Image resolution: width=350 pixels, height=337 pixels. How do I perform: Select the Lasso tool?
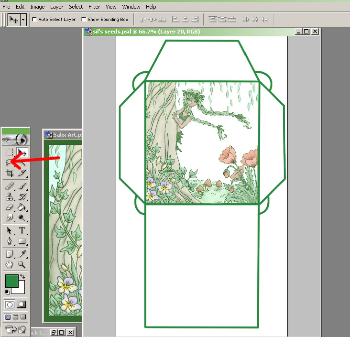click(x=9, y=163)
